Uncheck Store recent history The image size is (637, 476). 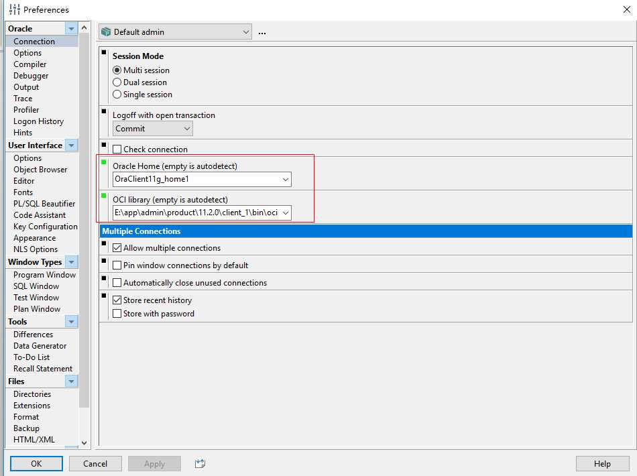pos(117,300)
